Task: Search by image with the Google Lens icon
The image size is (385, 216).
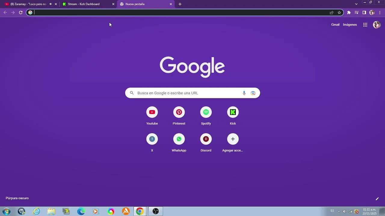Action: pyautogui.click(x=253, y=93)
